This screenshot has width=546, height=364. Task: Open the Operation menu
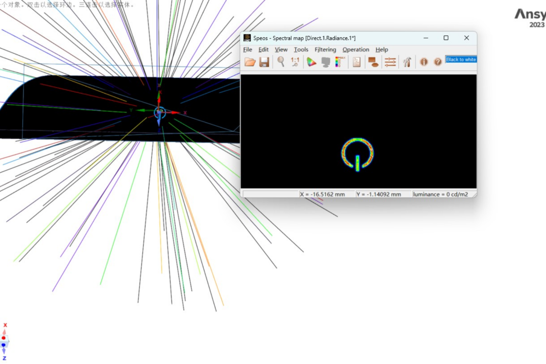point(356,50)
